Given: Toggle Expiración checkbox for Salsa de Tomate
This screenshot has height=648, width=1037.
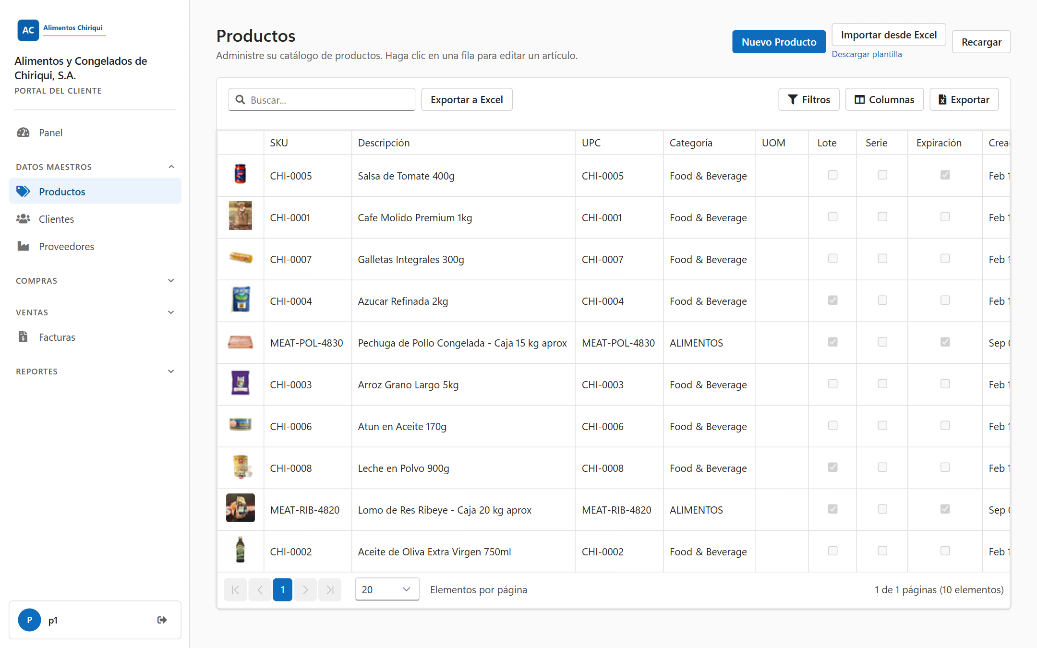Looking at the screenshot, I should [x=945, y=175].
